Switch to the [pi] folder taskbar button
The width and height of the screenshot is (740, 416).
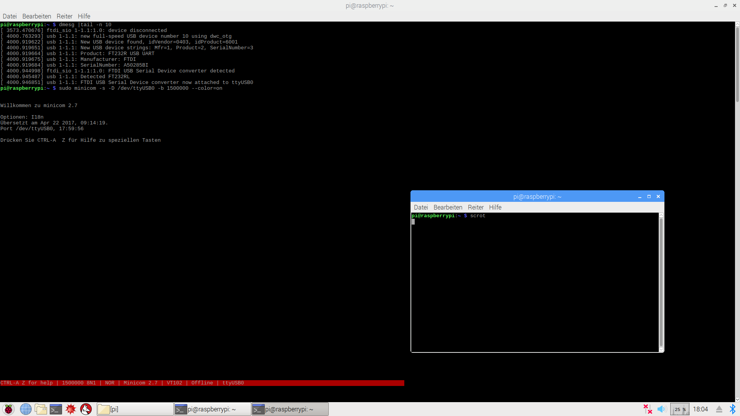pyautogui.click(x=135, y=409)
